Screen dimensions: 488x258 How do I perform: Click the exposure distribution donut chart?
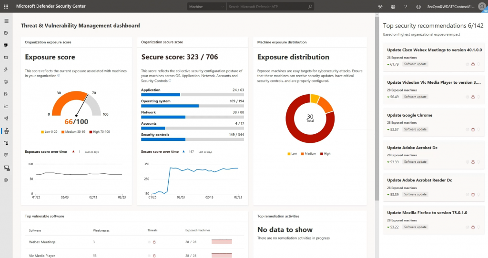(x=310, y=119)
